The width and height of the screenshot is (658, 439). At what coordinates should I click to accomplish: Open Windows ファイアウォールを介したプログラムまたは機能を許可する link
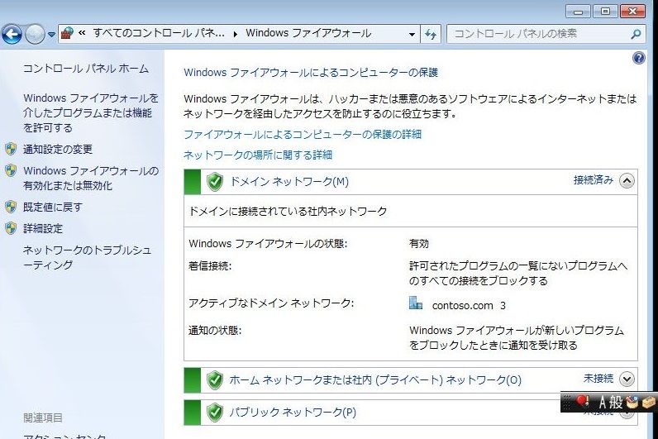click(91, 113)
